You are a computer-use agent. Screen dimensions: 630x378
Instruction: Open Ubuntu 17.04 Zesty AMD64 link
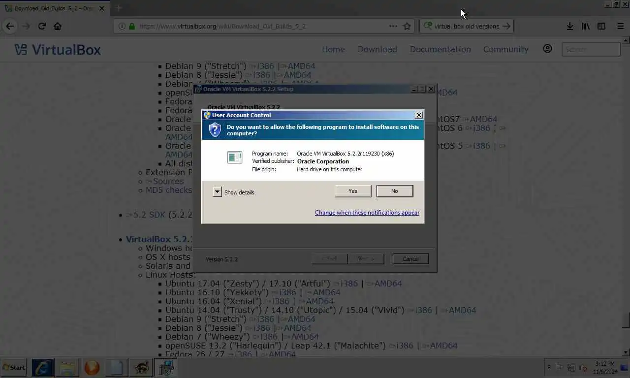click(384, 283)
